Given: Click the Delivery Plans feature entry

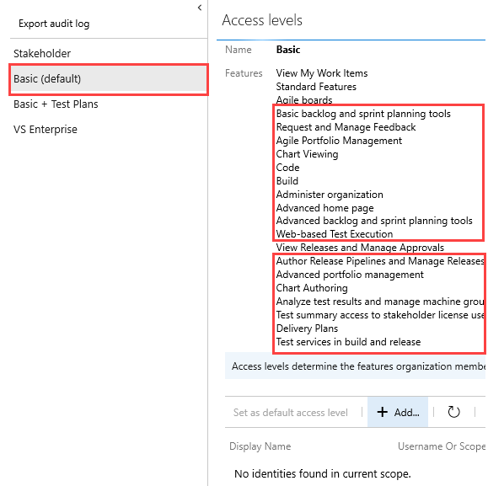Looking at the screenshot, I should coord(307,328).
